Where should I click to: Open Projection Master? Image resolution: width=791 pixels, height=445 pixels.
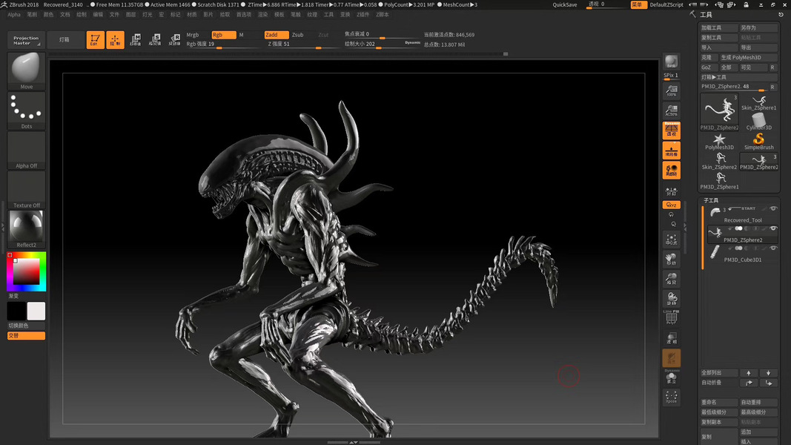tap(26, 40)
